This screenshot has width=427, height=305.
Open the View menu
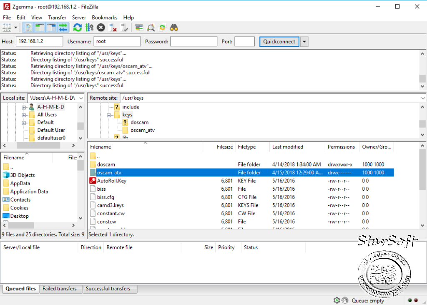[x=37, y=18]
